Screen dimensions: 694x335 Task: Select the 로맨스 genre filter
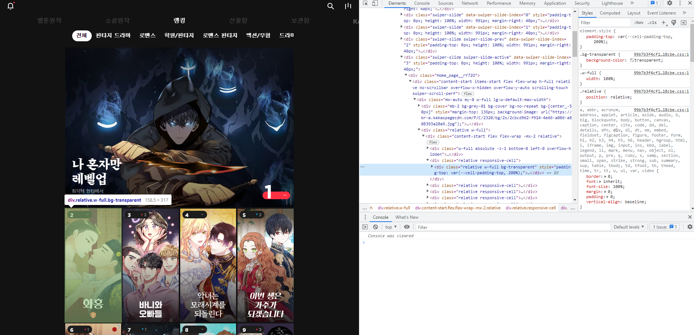147,35
